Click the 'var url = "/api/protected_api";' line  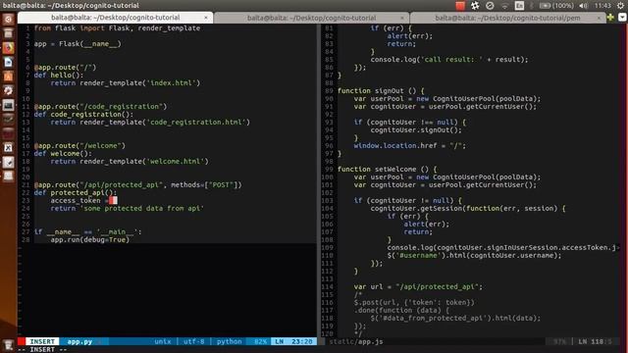pyautogui.click(x=418, y=286)
